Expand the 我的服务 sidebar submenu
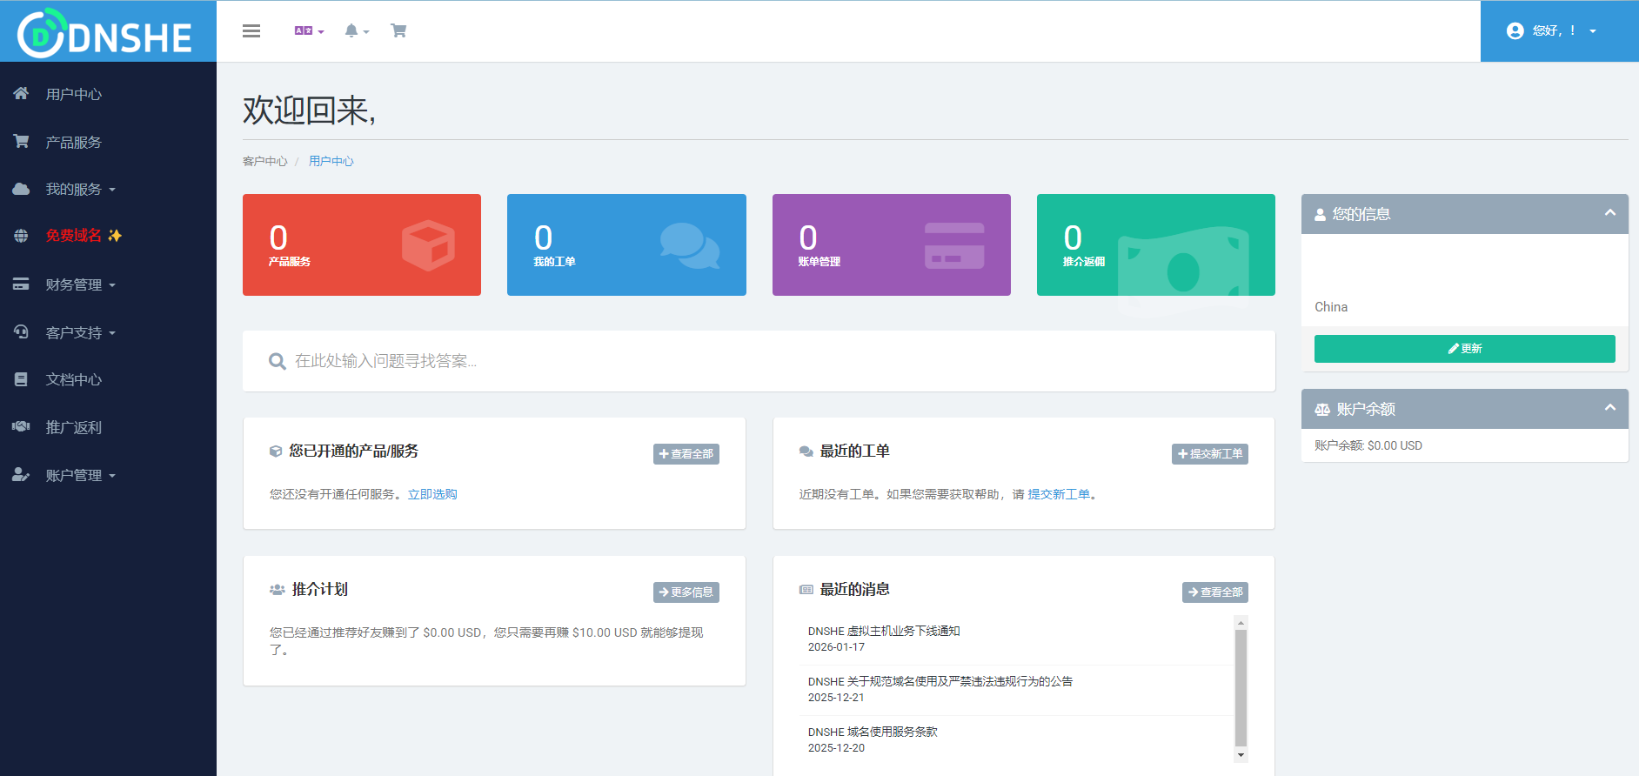Viewport: 1639px width, 776px height. point(80,189)
